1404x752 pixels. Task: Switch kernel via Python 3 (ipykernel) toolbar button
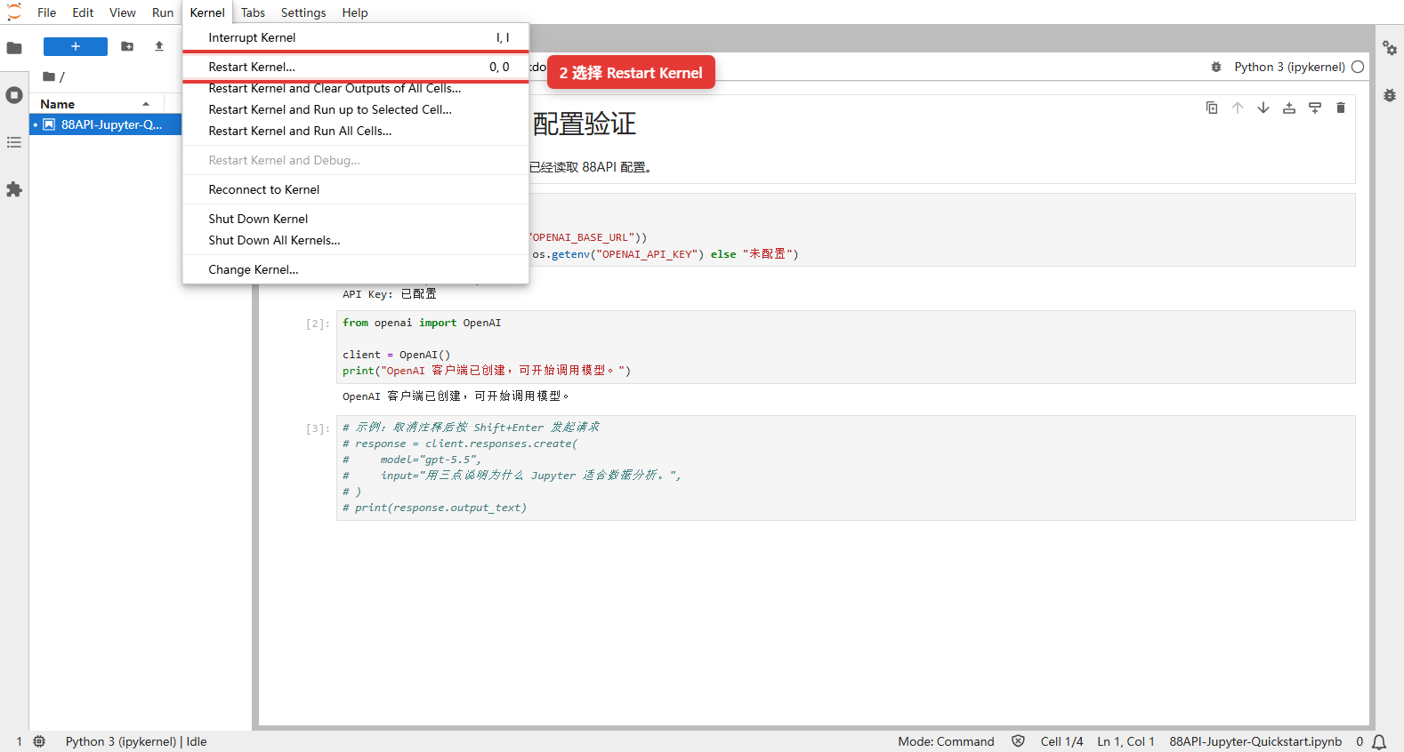pos(1289,67)
